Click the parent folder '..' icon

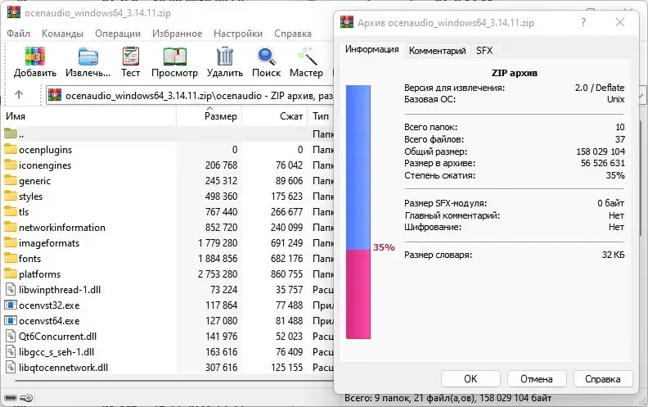[x=11, y=133]
